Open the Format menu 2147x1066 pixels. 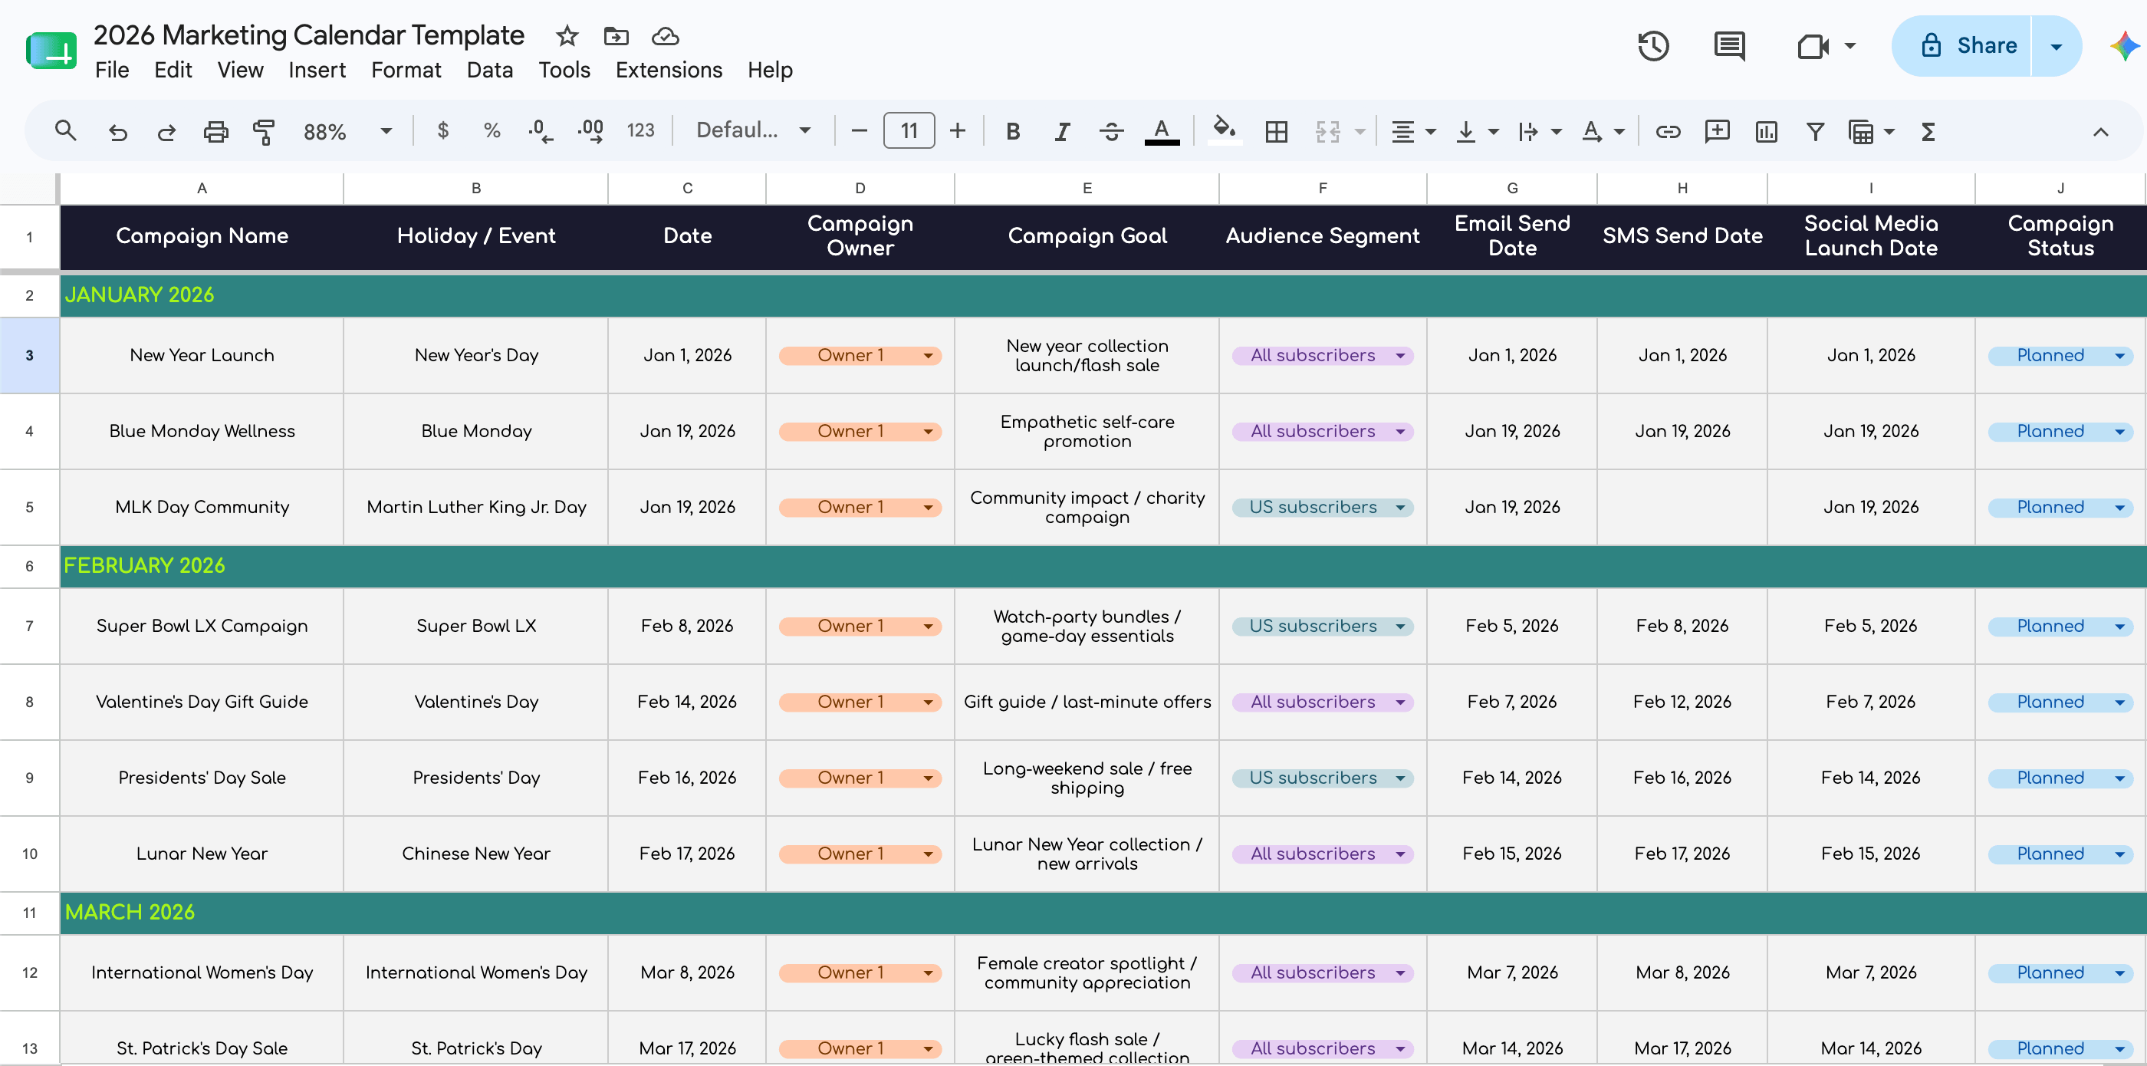tap(406, 70)
